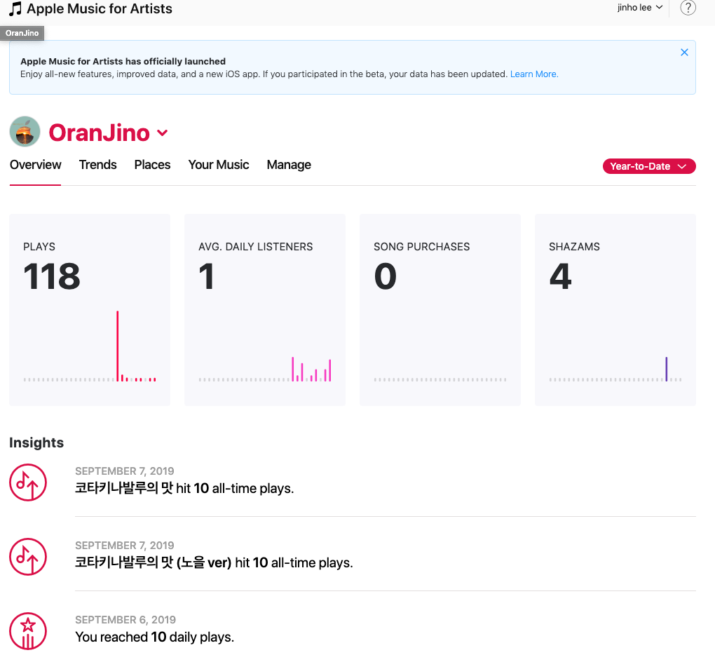Switch to the Overview tab
Viewport: 715px width, 662px height.
pos(35,165)
